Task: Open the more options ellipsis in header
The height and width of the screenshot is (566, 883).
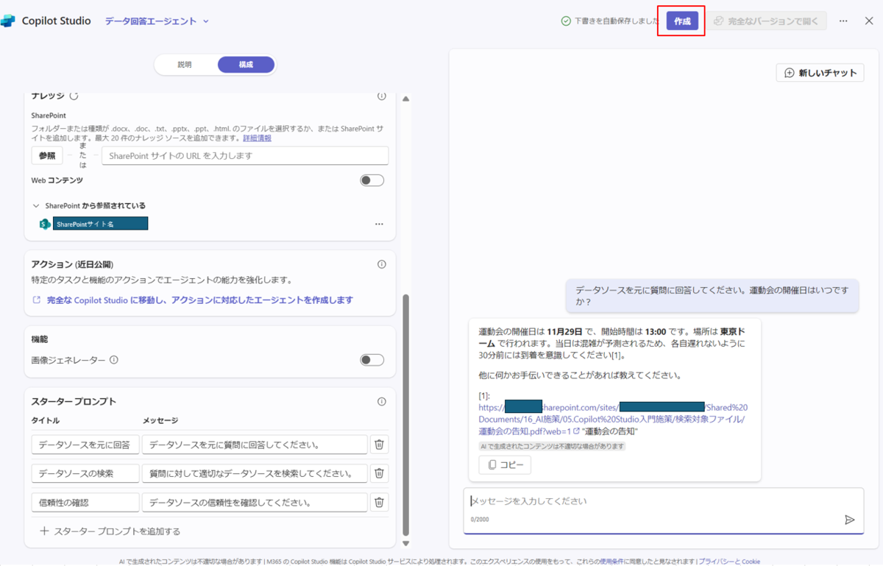Action: 844,21
